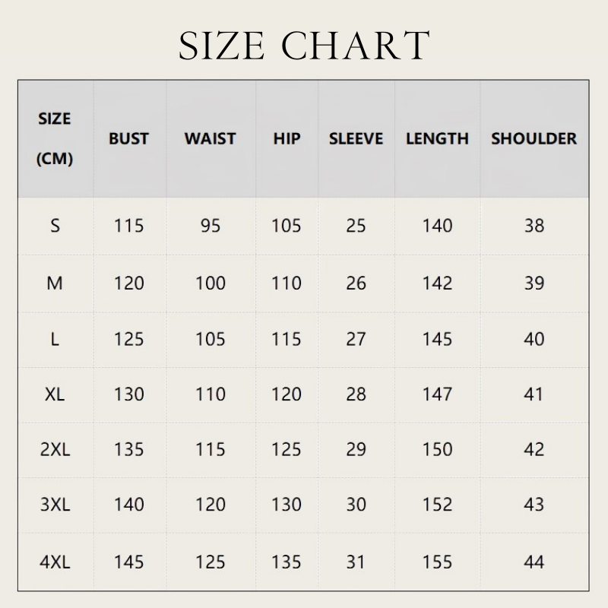Click shoulder value 43 in 3XL row
The image size is (608, 608).
(534, 505)
